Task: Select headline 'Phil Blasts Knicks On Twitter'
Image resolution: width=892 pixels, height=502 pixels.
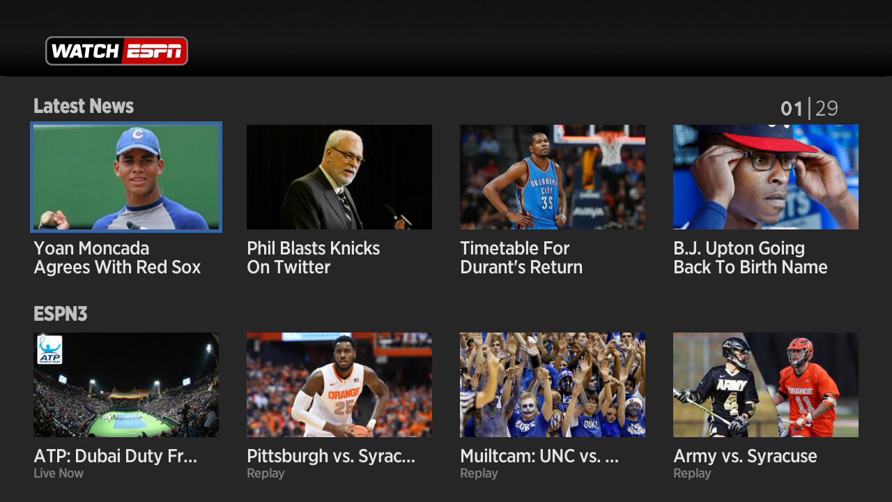Action: (314, 258)
